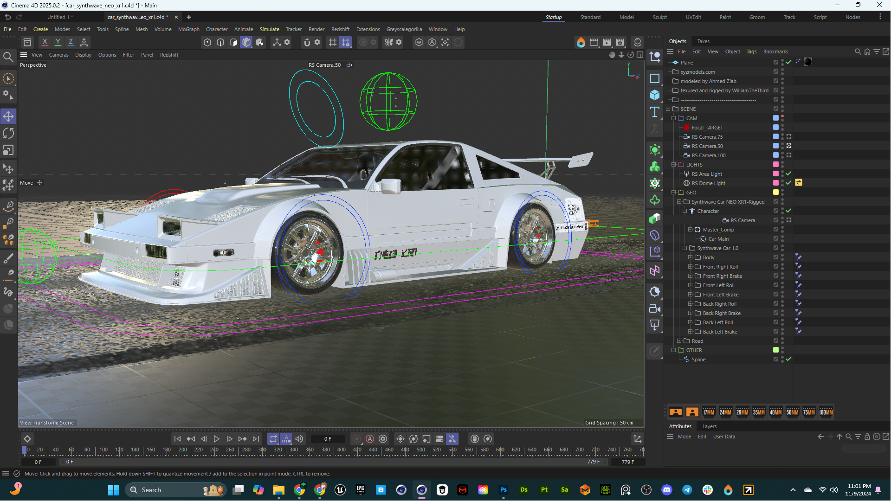Click the current frame field in timeline
Screen dimensions: 891x501
pyautogui.click(x=328, y=439)
